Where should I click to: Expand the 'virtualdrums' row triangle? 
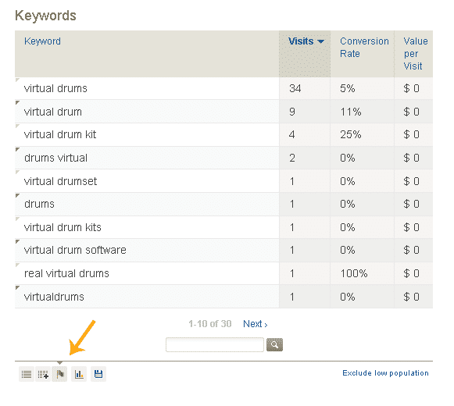coord(17,287)
